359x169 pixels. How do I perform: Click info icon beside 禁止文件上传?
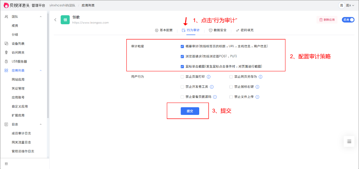[x=257, y=97]
